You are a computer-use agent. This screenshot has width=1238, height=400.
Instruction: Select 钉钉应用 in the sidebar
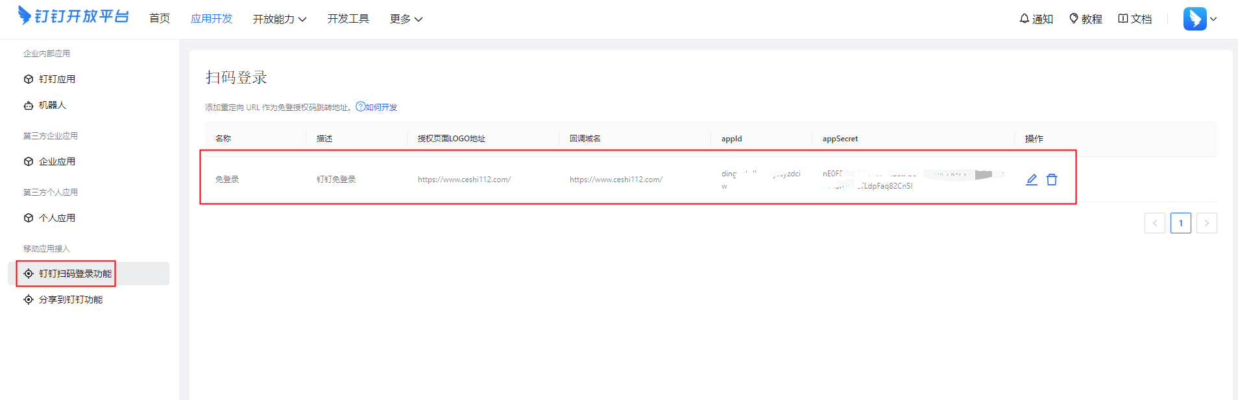[57, 79]
